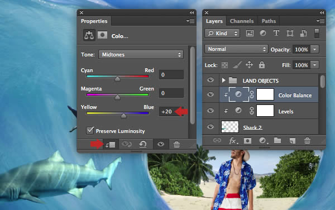Click the Yellow Blue slider handle
The width and height of the screenshot is (335, 210).
click(x=123, y=116)
